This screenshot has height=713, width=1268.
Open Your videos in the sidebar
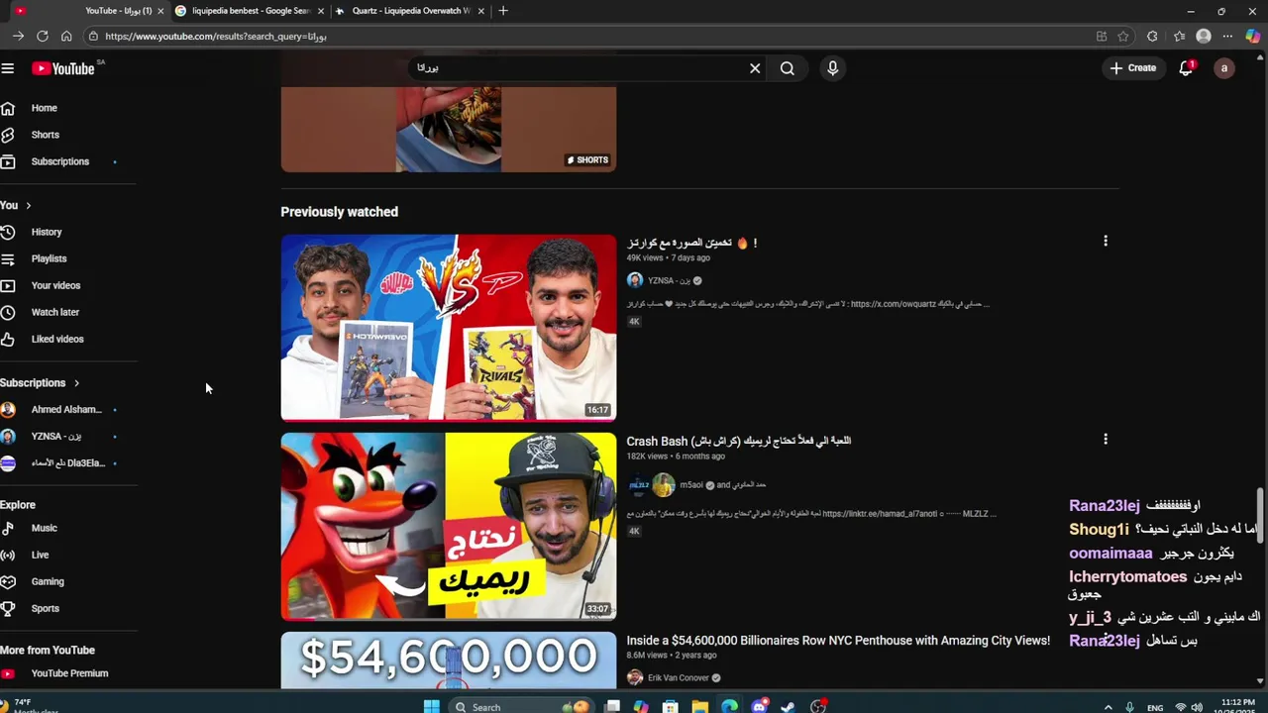(x=55, y=285)
